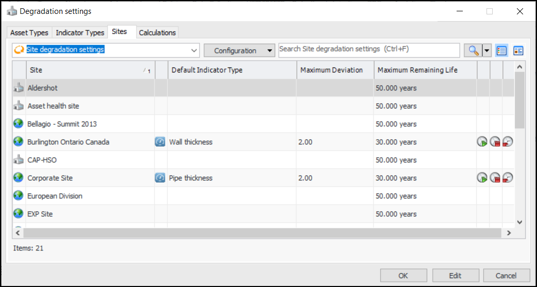The width and height of the screenshot is (537, 287).
Task: Select the Aldershot site name
Action: (x=42, y=88)
